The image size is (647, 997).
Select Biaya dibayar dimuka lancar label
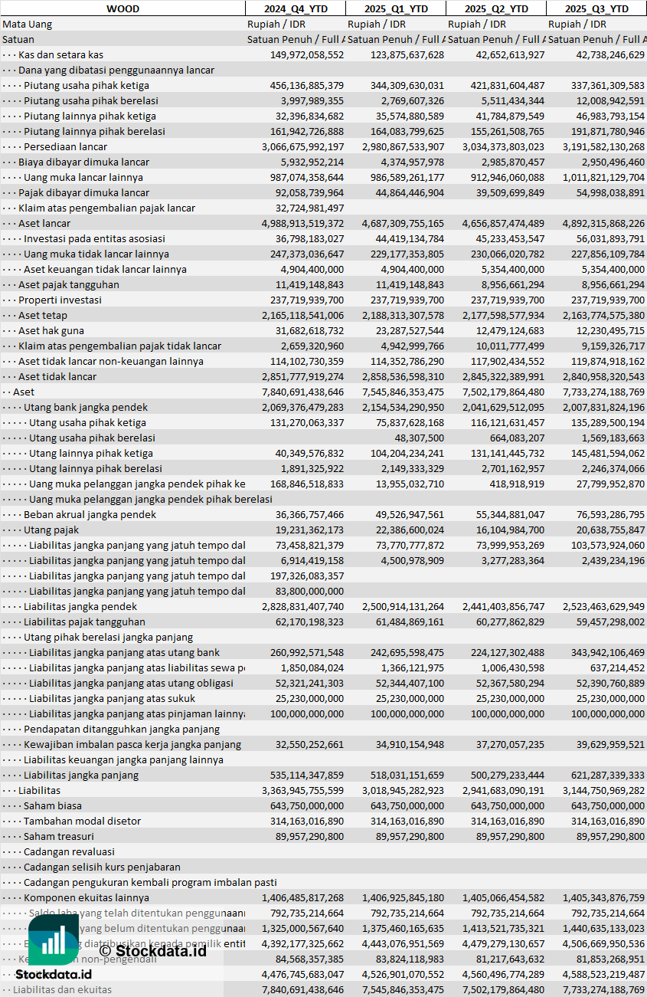83,162
